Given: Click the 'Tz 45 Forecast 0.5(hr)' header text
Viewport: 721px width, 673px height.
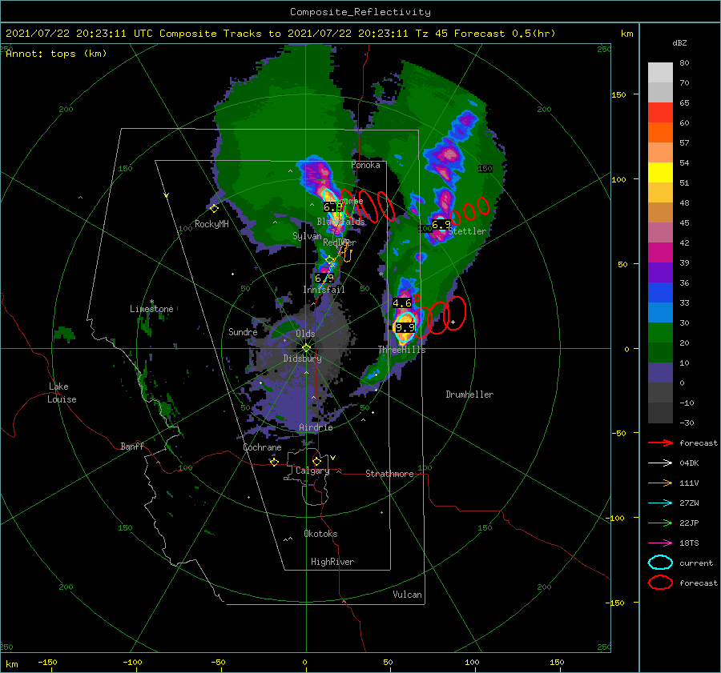Looking at the screenshot, I should click(x=485, y=34).
